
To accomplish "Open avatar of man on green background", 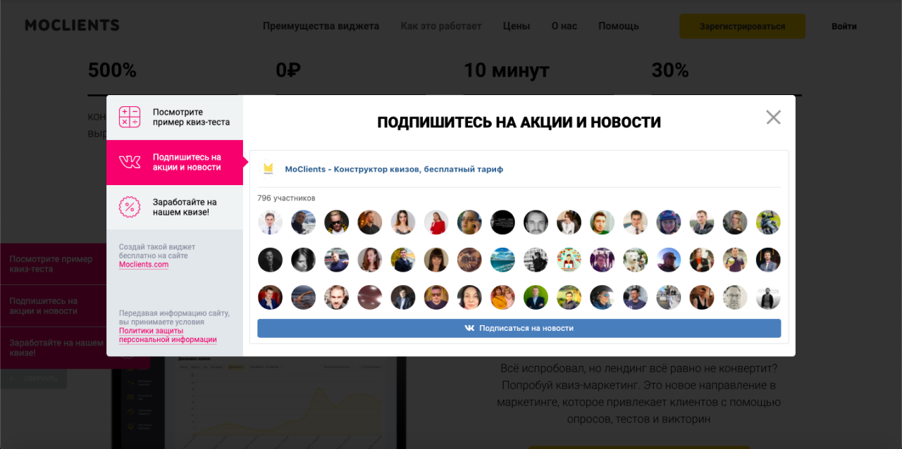I will (536, 297).
